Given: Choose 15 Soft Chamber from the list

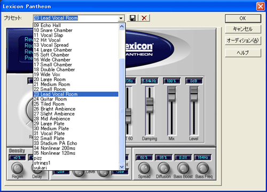Looking at the screenshot, I should [x=76, y=55].
